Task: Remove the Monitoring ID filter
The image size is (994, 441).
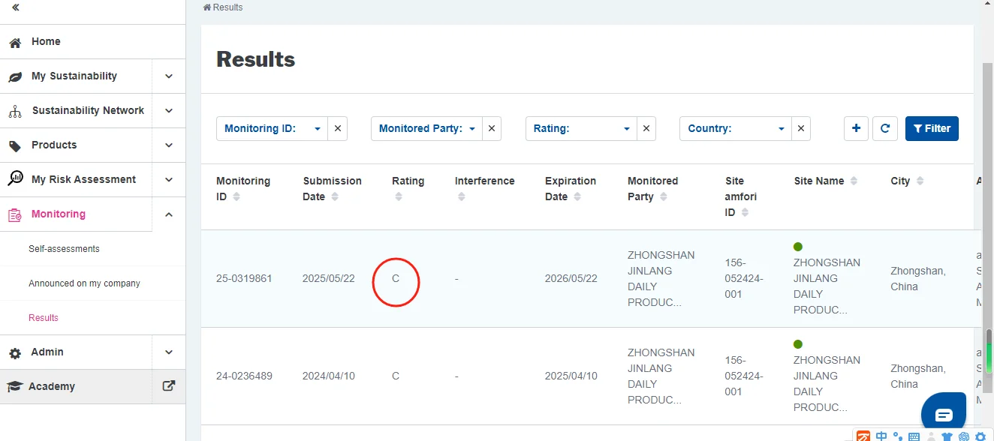Action: [x=338, y=128]
